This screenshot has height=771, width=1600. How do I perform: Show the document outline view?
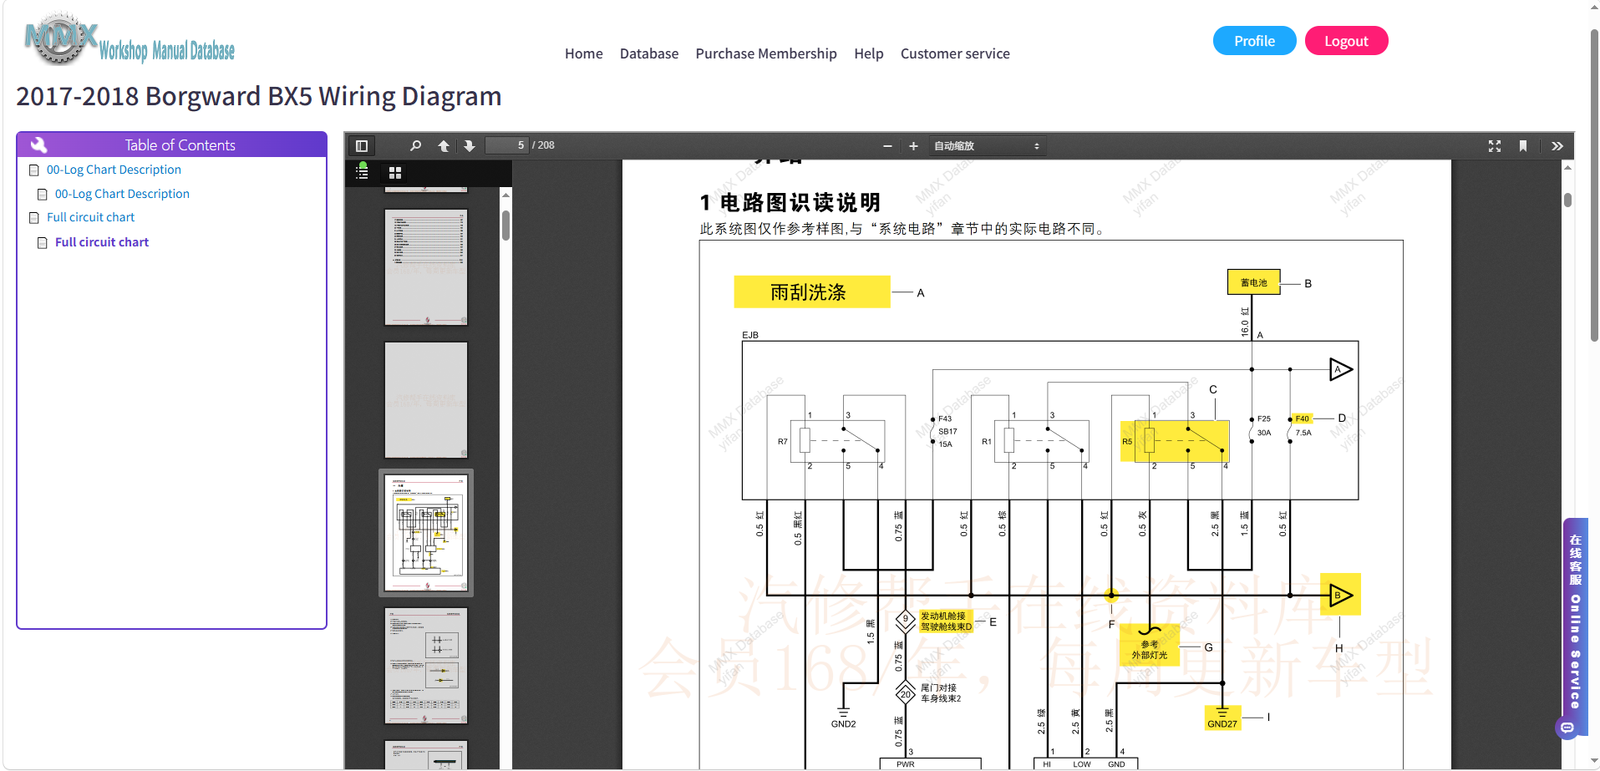(362, 172)
